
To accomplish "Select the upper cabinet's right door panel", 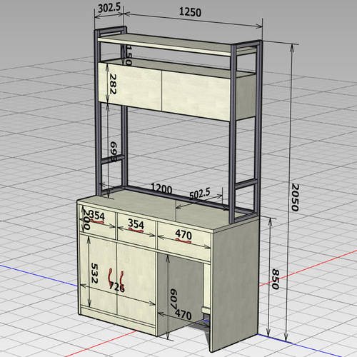I will [x=196, y=95].
